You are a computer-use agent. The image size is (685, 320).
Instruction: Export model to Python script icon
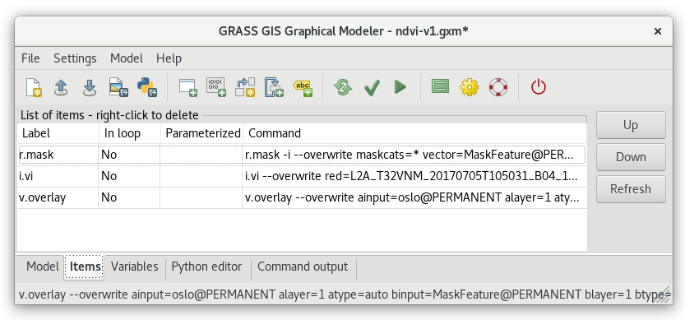click(x=147, y=87)
